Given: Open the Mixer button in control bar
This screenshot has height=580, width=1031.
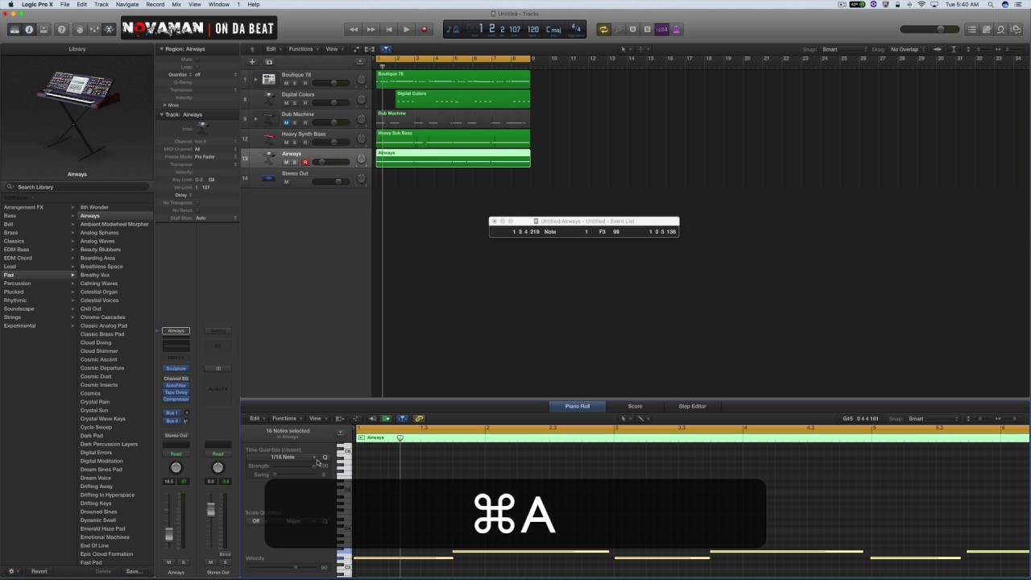Looking at the screenshot, I should coord(93,29).
